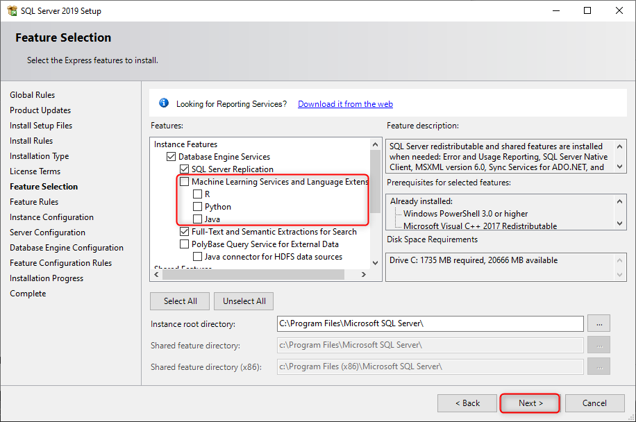Click the features list scroll down arrow

[x=375, y=262]
